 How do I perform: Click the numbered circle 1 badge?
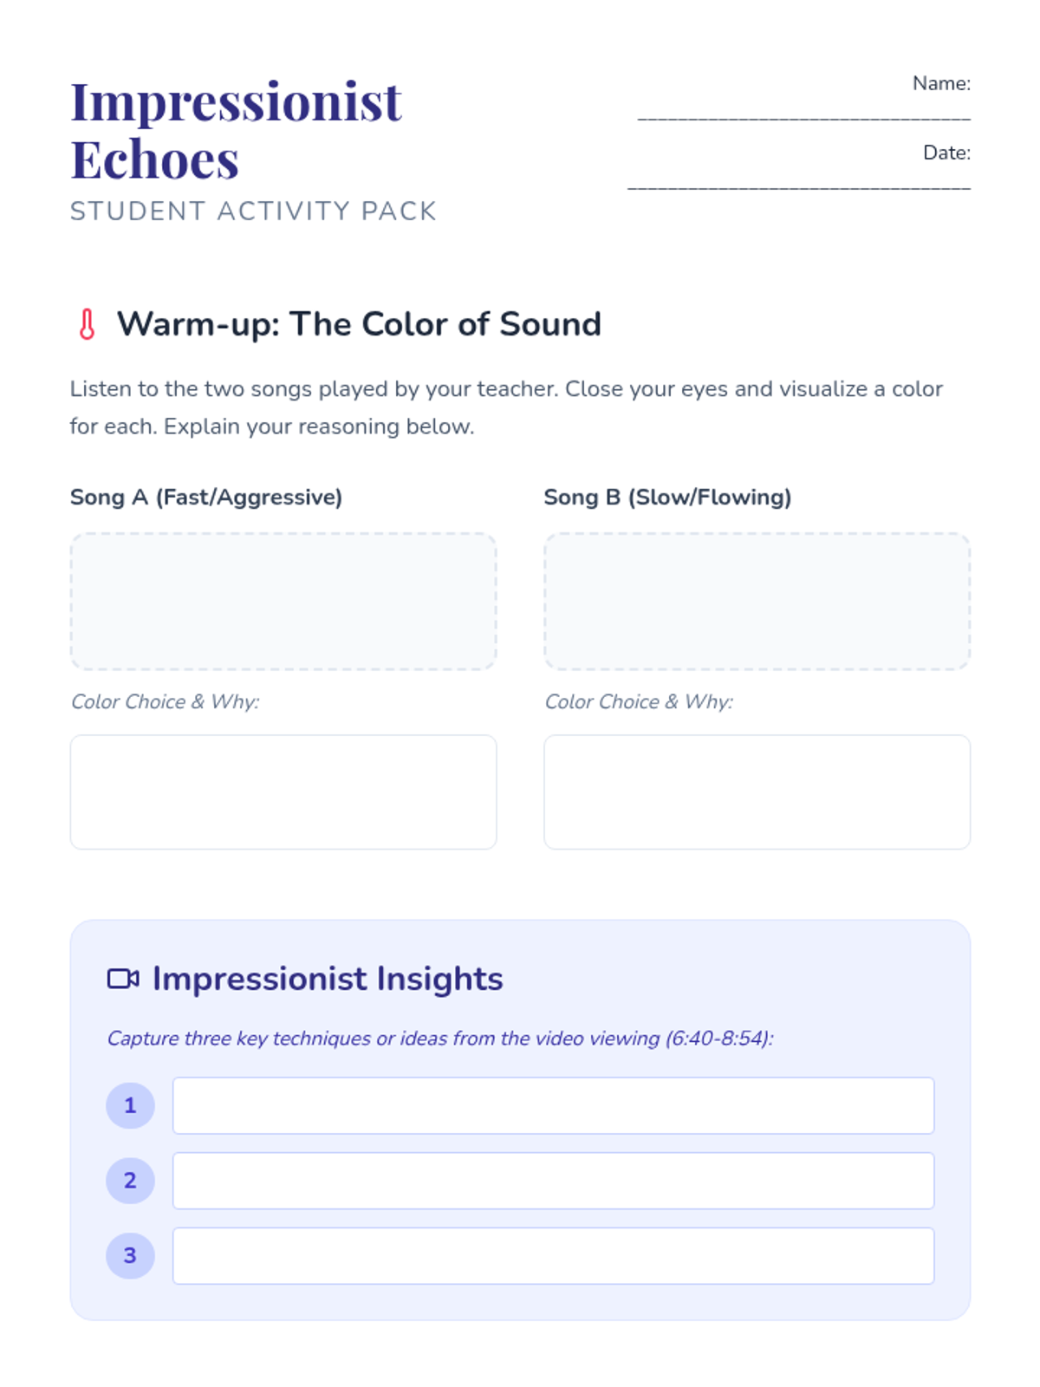click(130, 1105)
